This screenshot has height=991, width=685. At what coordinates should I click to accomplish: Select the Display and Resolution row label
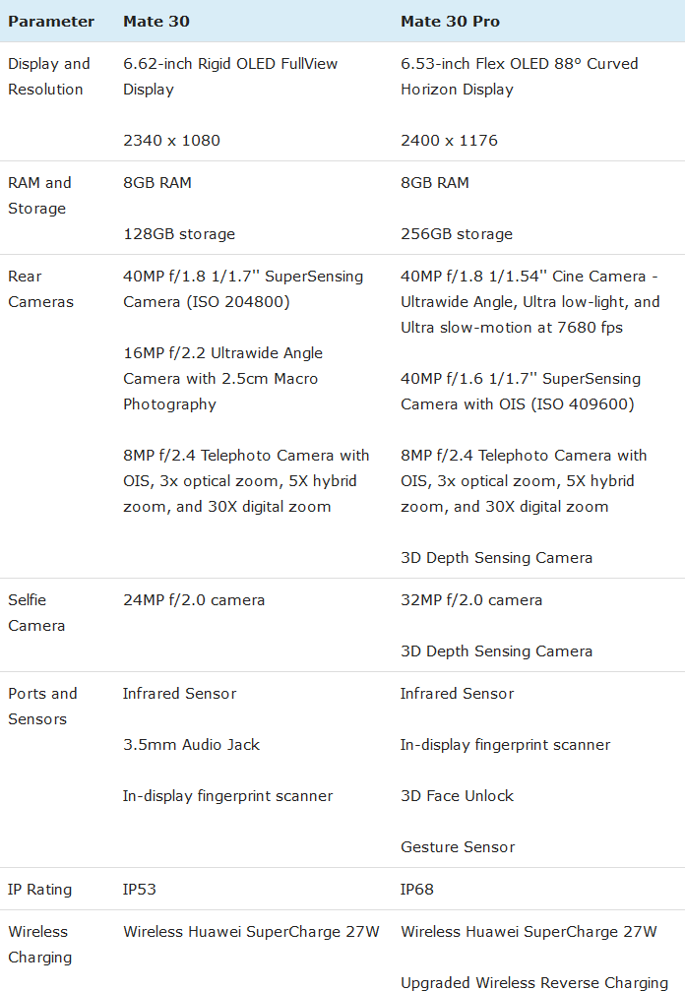click(x=49, y=76)
